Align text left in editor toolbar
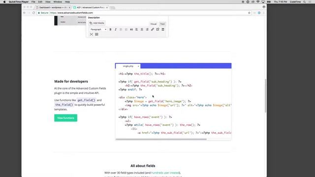 [137, 29]
